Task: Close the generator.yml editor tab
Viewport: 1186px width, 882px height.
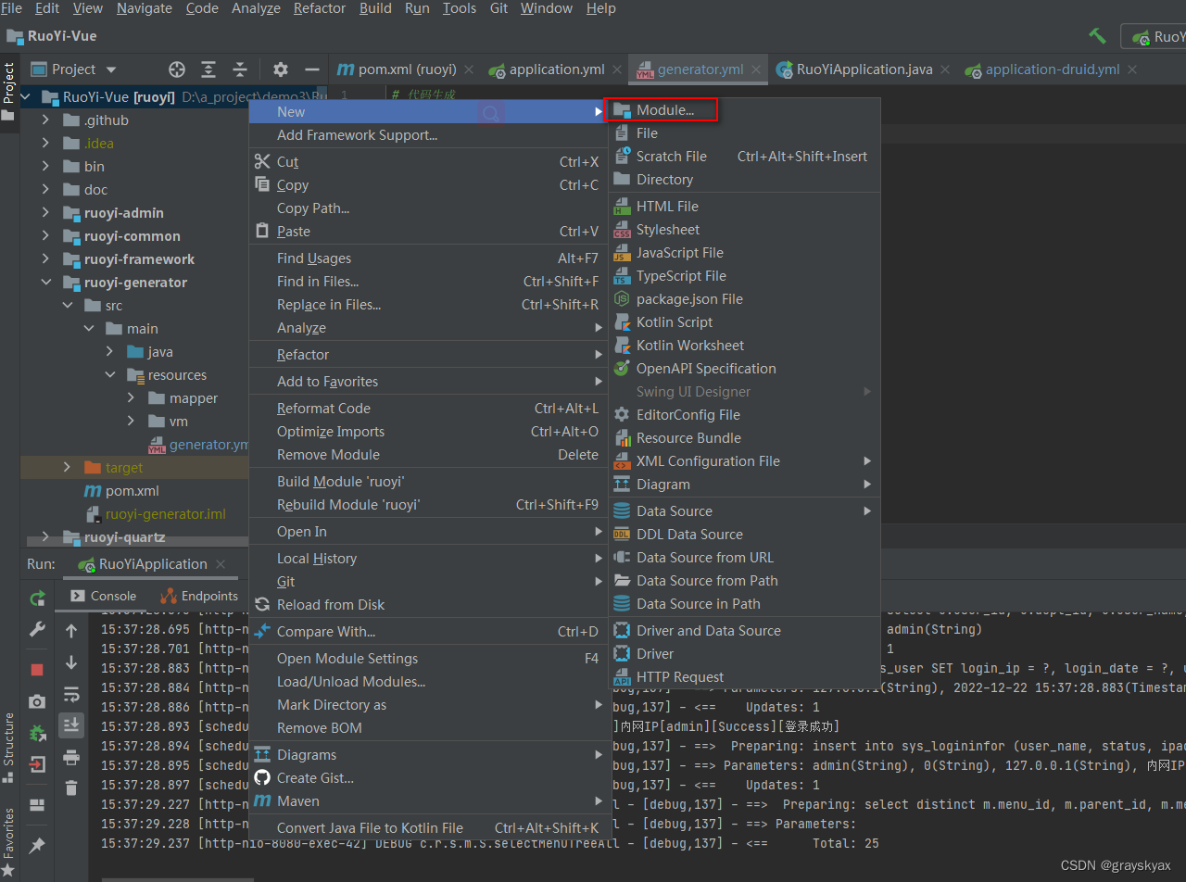Action: pos(757,69)
